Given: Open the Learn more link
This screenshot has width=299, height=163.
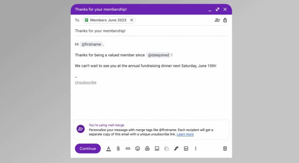Looking at the screenshot, I should (x=185, y=134).
